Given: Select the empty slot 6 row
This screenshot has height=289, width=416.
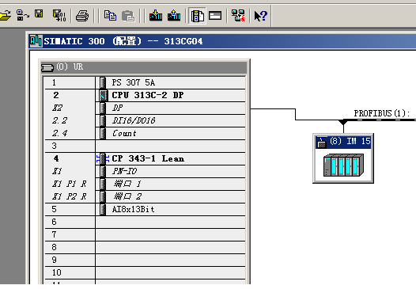Looking at the screenshot, I should [145, 222].
